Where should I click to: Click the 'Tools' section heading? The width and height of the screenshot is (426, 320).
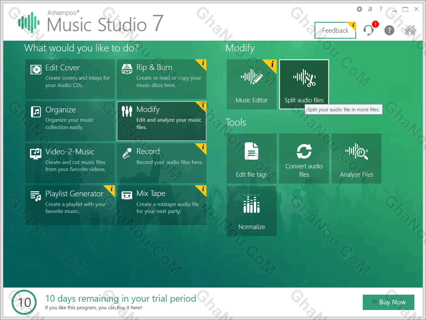click(x=236, y=122)
